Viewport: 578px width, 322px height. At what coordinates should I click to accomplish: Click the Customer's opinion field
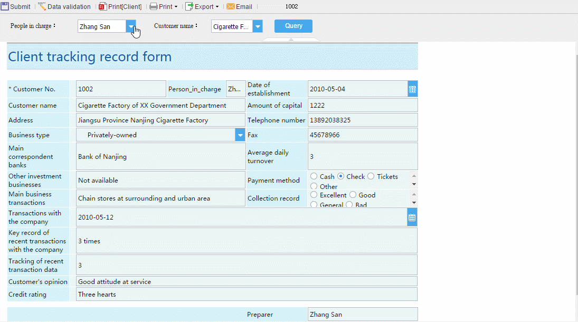click(247, 281)
